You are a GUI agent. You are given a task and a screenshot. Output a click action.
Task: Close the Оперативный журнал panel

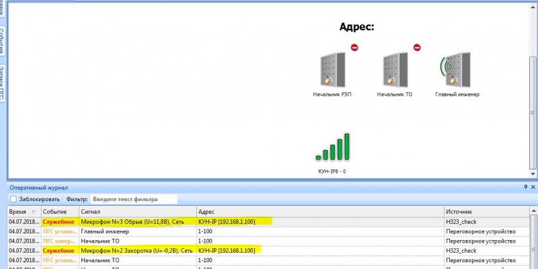(x=533, y=188)
